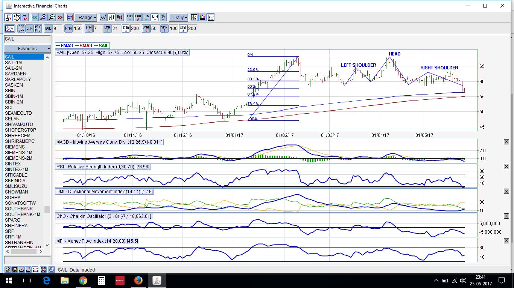The width and height of the screenshot is (514, 288).
Task: Close the MACD indicator panel
Action: tap(506, 142)
